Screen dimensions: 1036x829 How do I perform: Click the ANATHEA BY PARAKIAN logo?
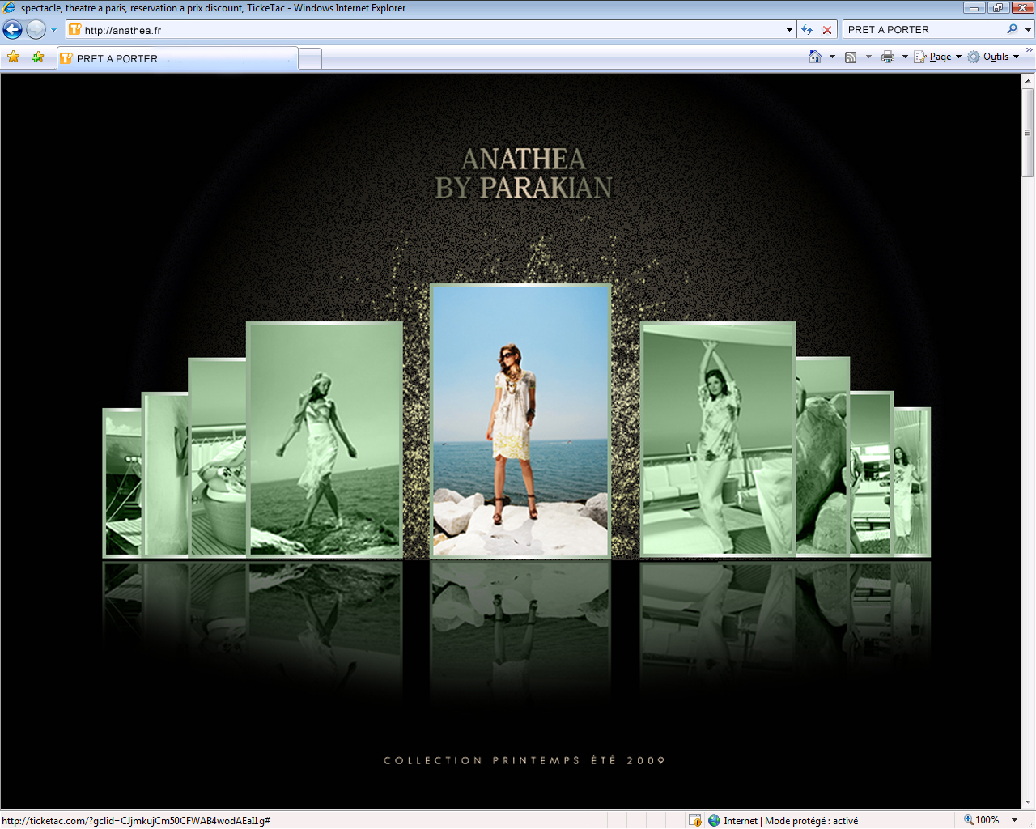click(x=524, y=173)
